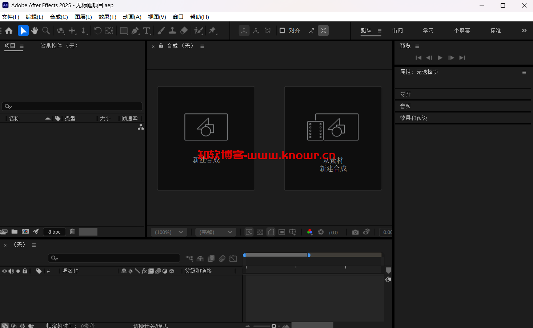533x328 pixels.
Task: Toggle the viewer lock icon beside 合成
Action: point(161,46)
